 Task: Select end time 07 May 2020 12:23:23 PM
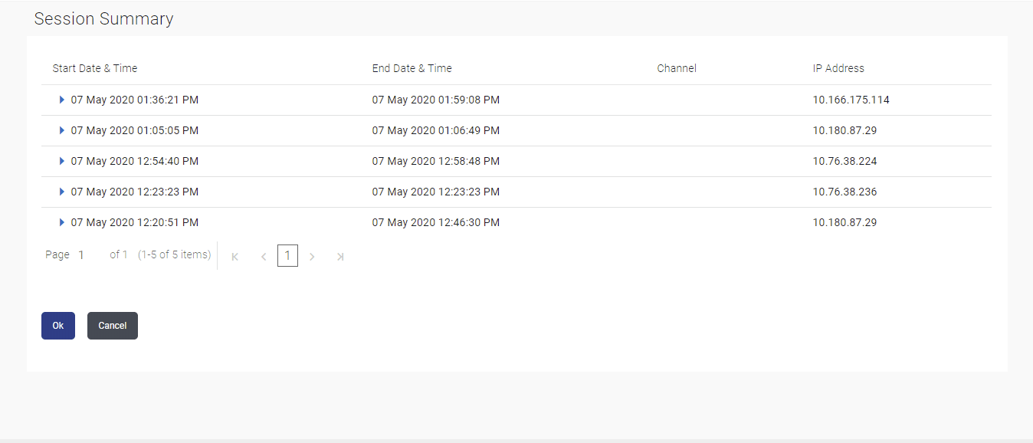pos(436,192)
